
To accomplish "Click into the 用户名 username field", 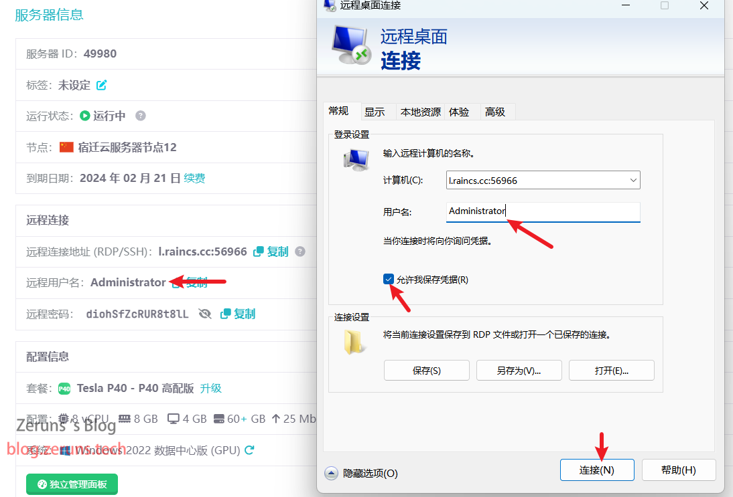I will pyautogui.click(x=543, y=211).
